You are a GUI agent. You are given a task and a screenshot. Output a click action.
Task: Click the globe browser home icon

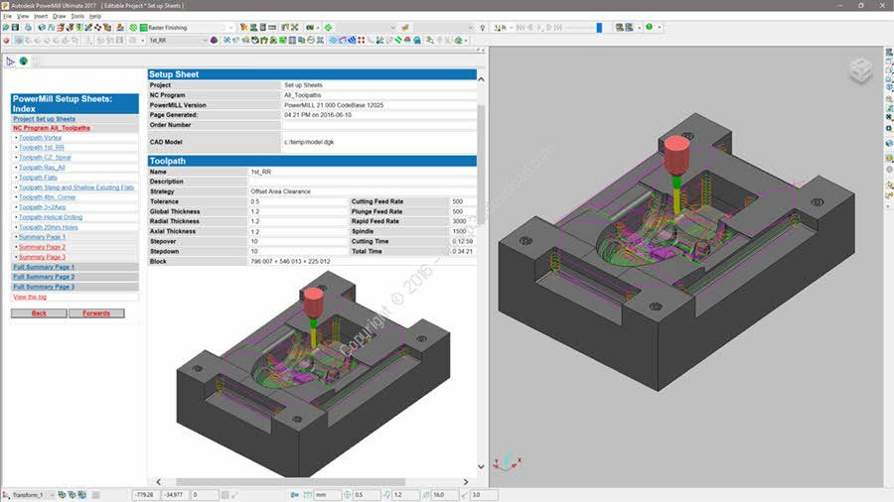pyautogui.click(x=24, y=61)
